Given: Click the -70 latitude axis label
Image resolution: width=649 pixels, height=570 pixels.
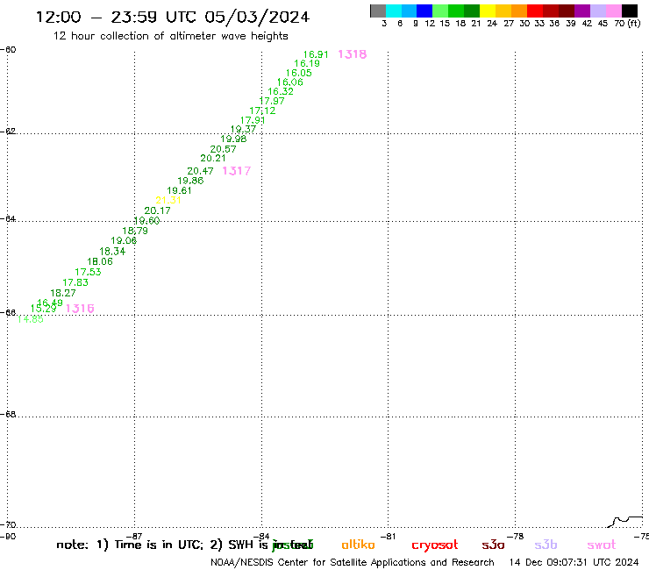Looking at the screenshot, I should (x=8, y=525).
